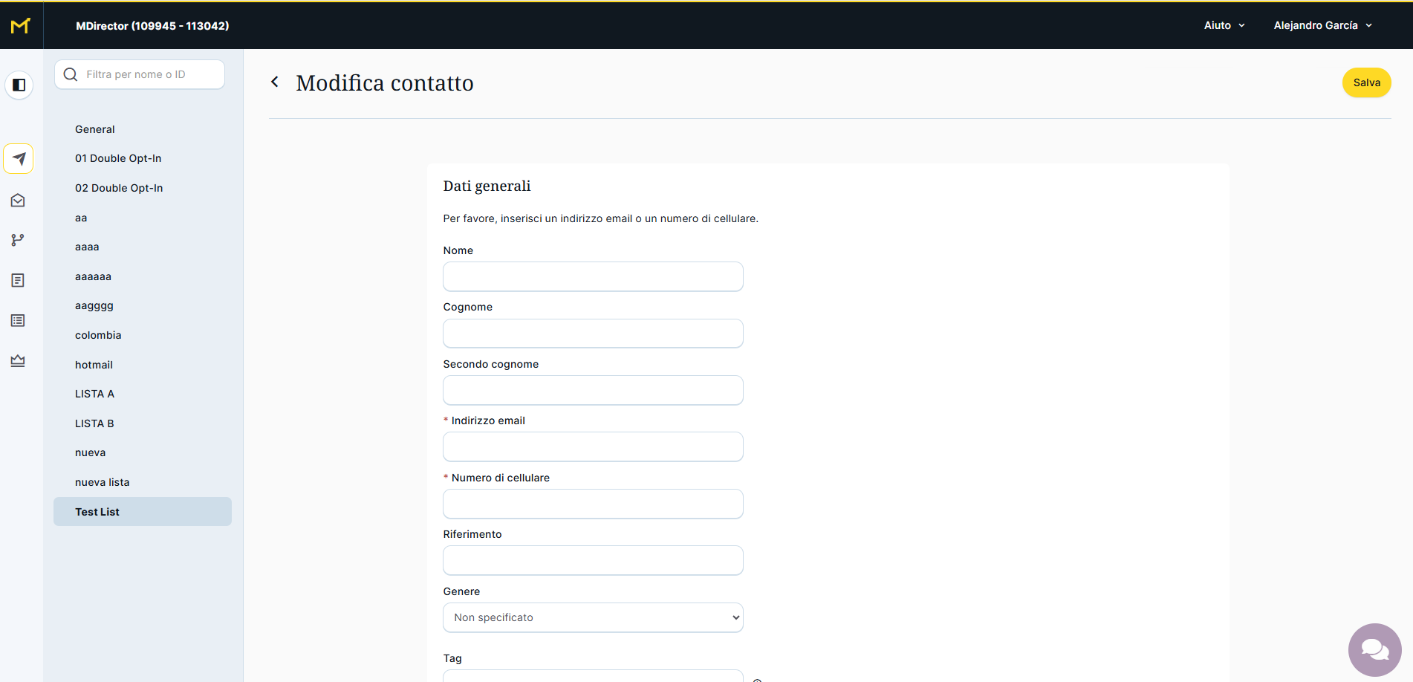This screenshot has width=1413, height=682.
Task: Expand the Genere dropdown
Action: coord(593,617)
